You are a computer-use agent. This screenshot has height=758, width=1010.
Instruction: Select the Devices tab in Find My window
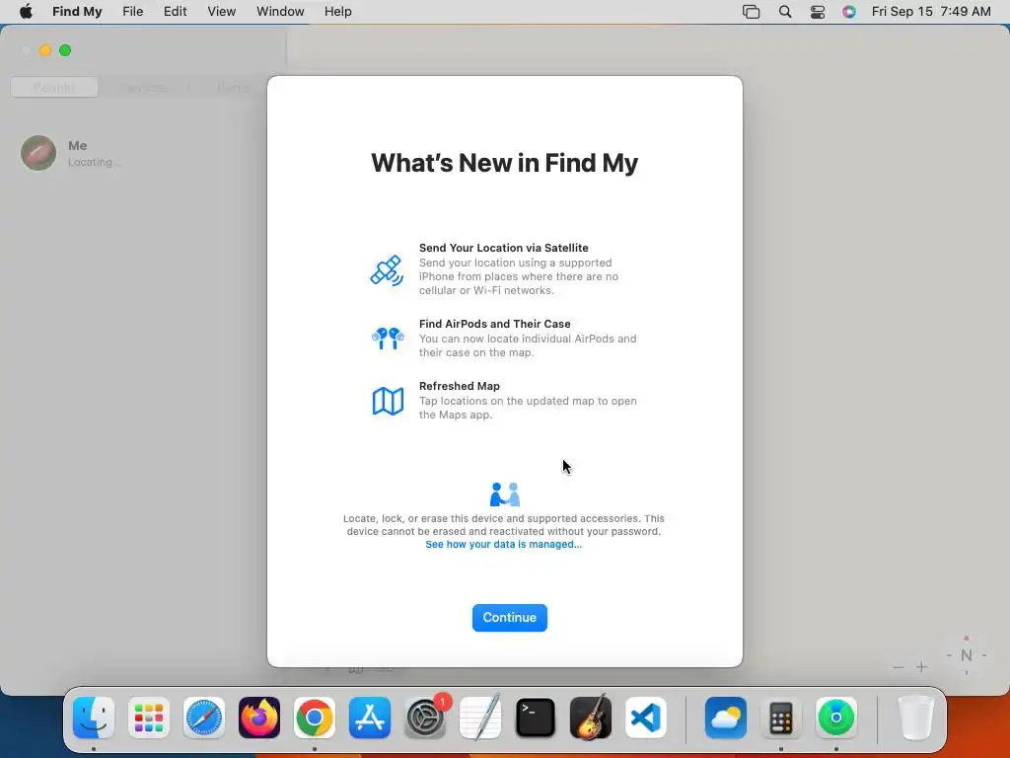coord(142,87)
